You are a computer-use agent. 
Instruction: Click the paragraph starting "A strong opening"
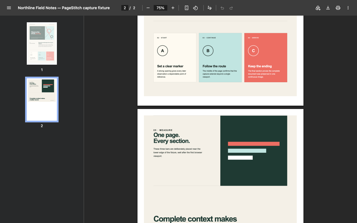[172, 74]
